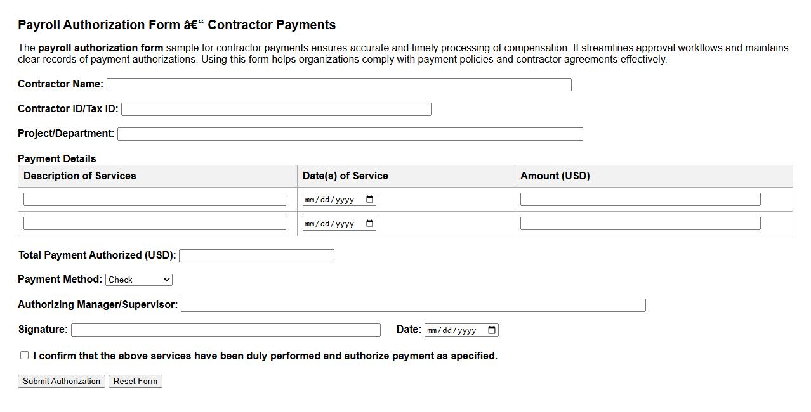Open the calendar picker in the first service date row
811x412 pixels.
pos(370,198)
